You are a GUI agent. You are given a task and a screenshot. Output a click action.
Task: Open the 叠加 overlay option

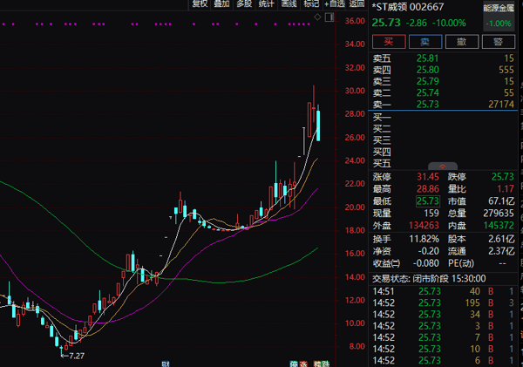pos(221,3)
